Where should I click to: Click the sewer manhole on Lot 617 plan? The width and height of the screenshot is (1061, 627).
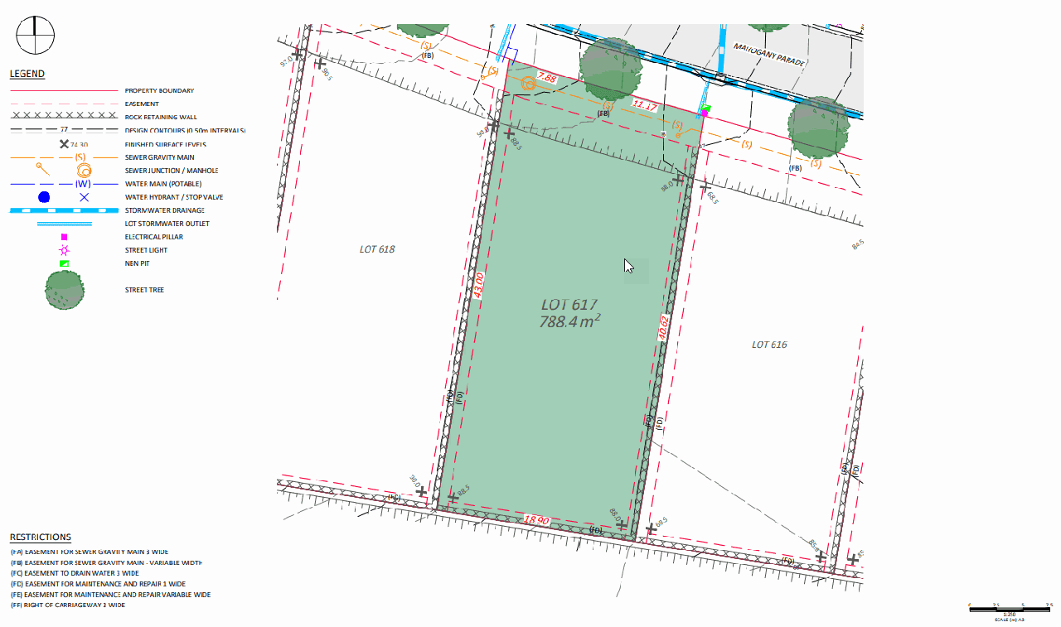pos(529,84)
